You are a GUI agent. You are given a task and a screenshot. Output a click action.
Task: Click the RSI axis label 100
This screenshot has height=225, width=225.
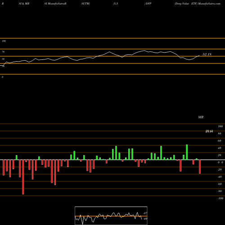[4, 41]
